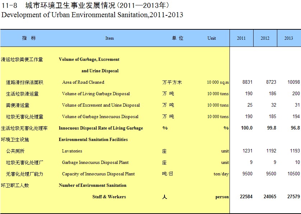Screen dimensions: 301x214
Task: Click the 'Lavatories' row label
Action: click(72, 151)
